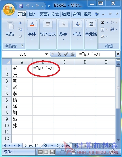Image resolution: width=122 pixels, height=157 pixels.
Task: Switch to Sheet2 worksheet tab
Action: point(51,146)
